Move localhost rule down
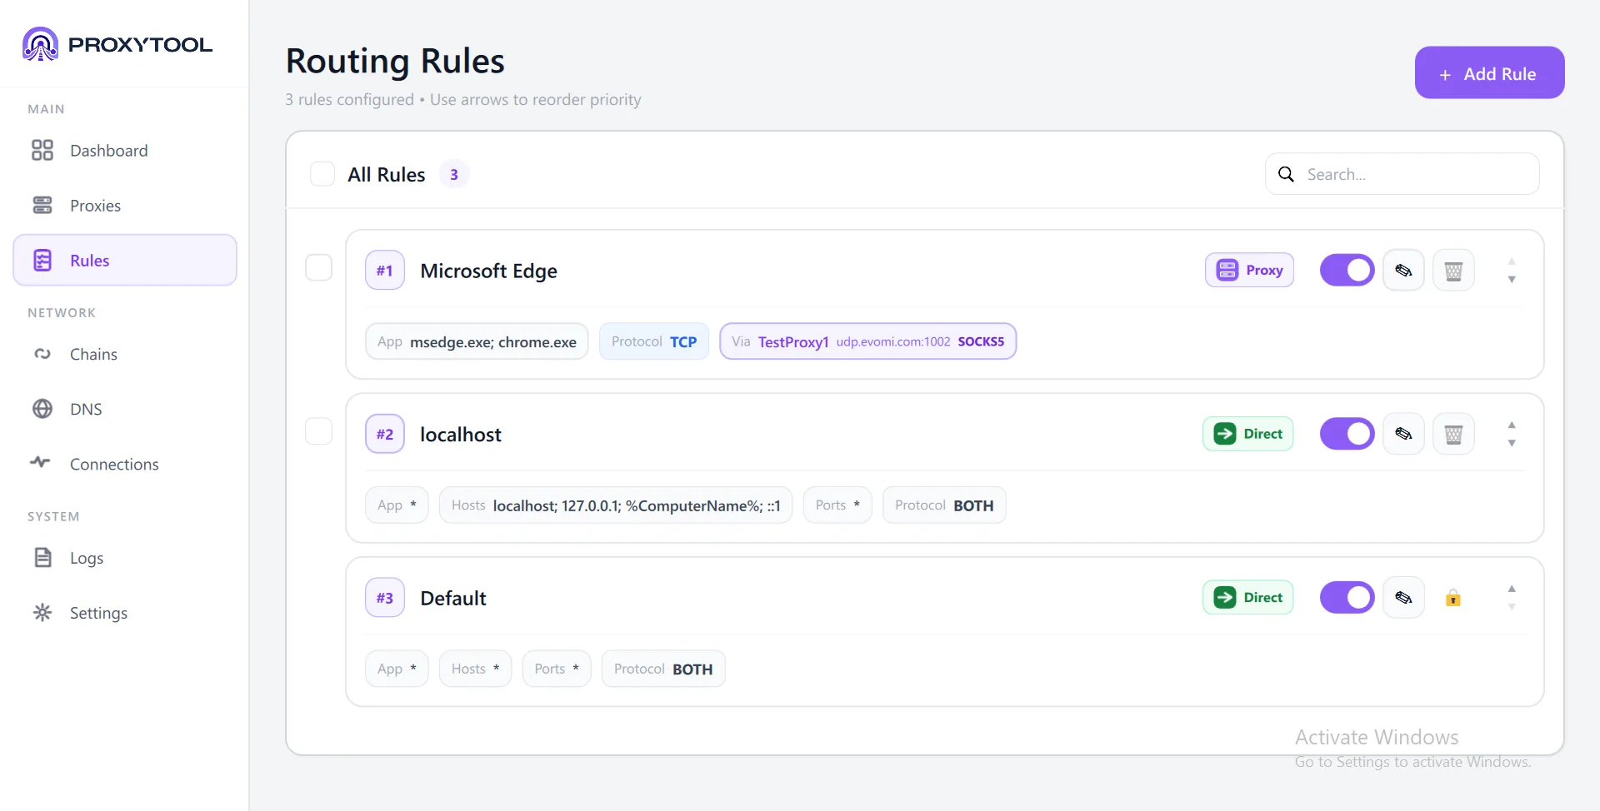 point(1512,443)
